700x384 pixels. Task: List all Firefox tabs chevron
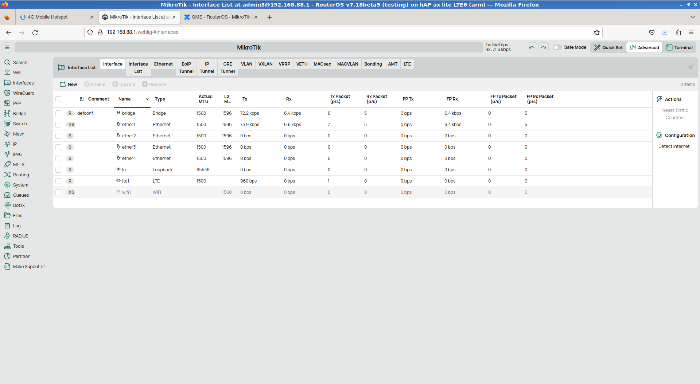pos(692,17)
